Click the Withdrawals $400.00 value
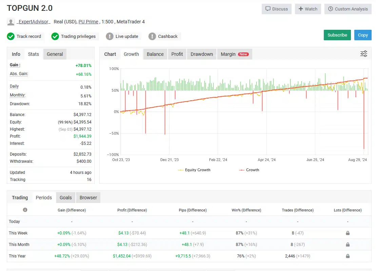The width and height of the screenshot is (376, 271). (84, 161)
